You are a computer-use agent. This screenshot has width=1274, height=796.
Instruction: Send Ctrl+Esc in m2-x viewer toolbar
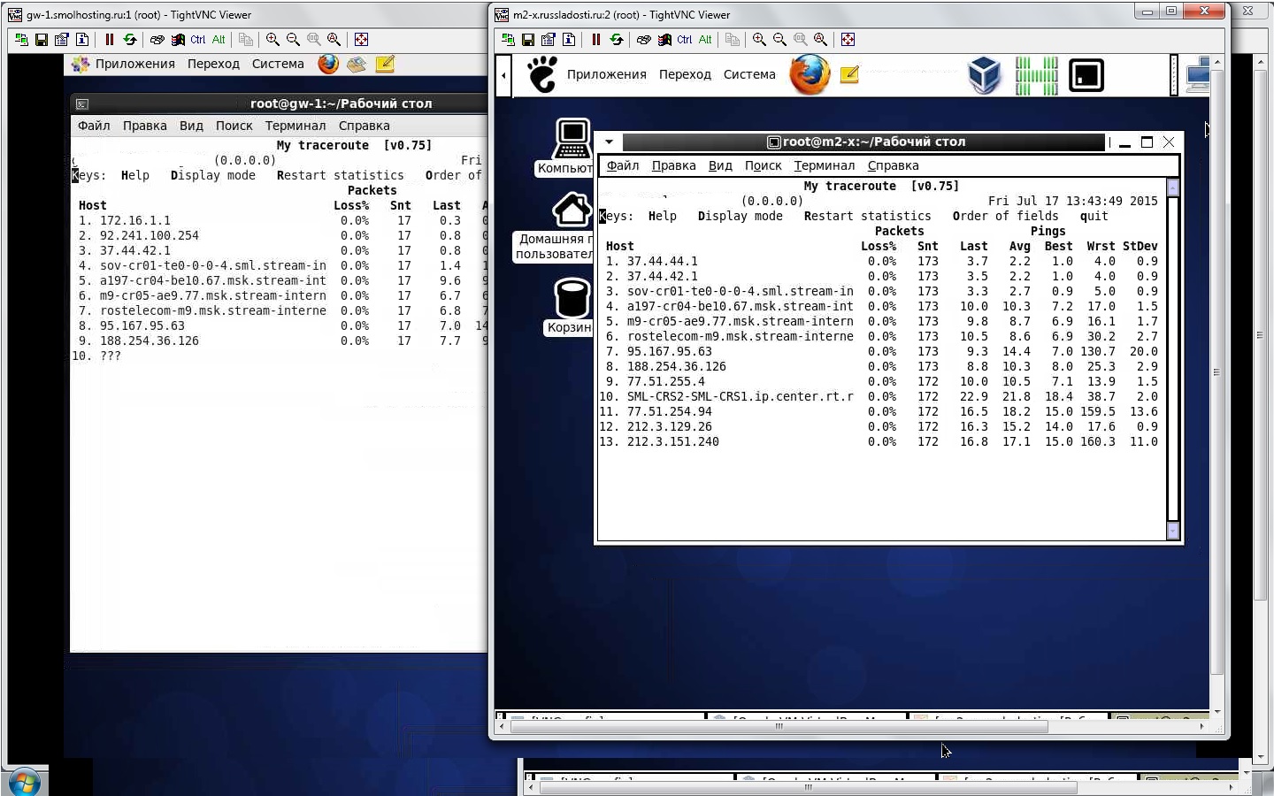tap(664, 40)
